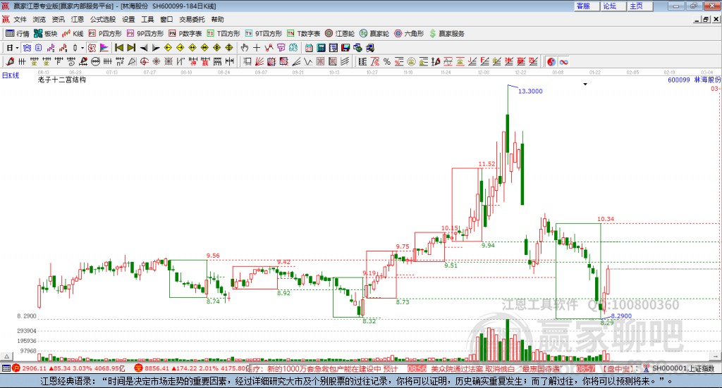Open the 窗口 menu
The image size is (722, 388).
click(x=166, y=19)
